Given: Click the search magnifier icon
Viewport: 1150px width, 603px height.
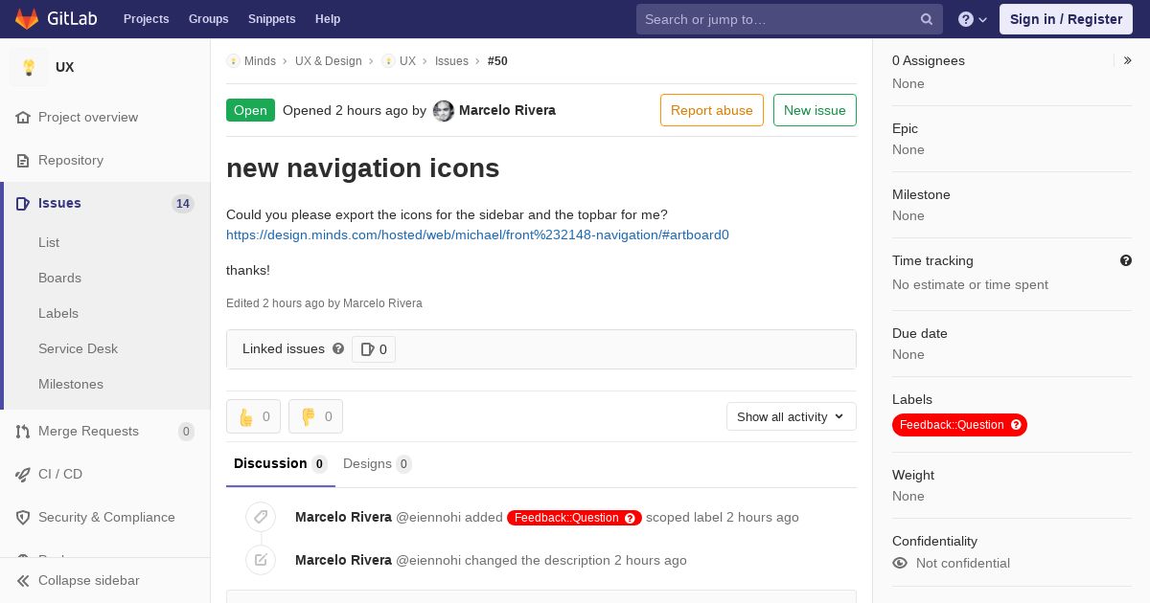Looking at the screenshot, I should click(x=927, y=19).
